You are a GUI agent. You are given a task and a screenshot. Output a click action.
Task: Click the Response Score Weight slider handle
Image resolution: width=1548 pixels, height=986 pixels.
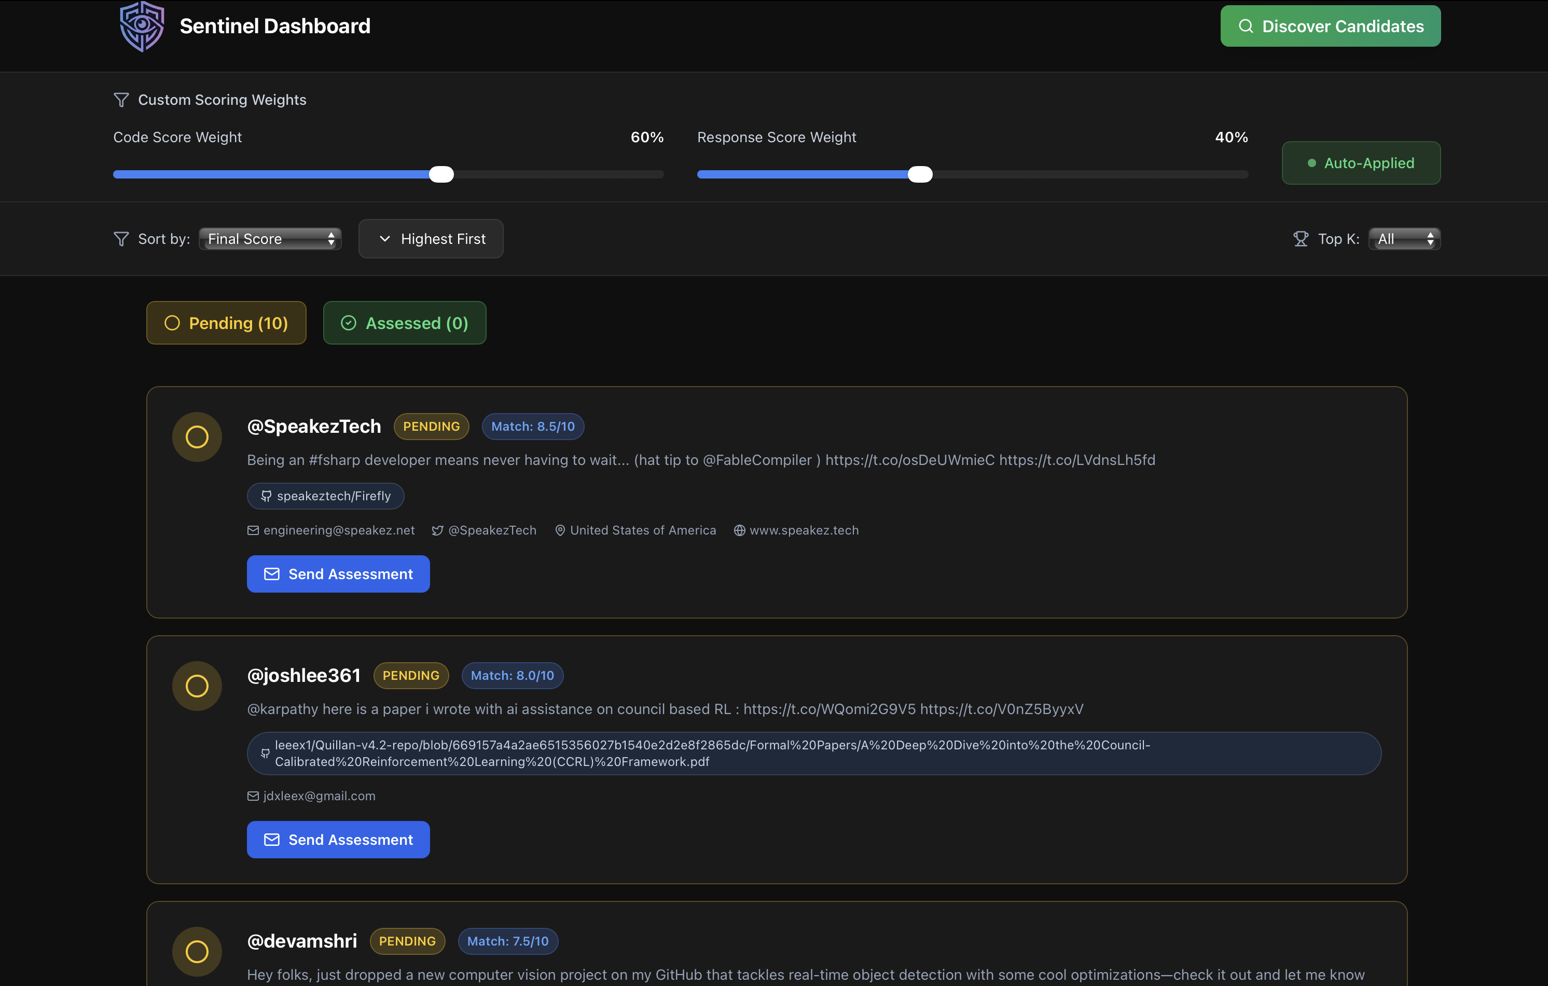point(920,174)
